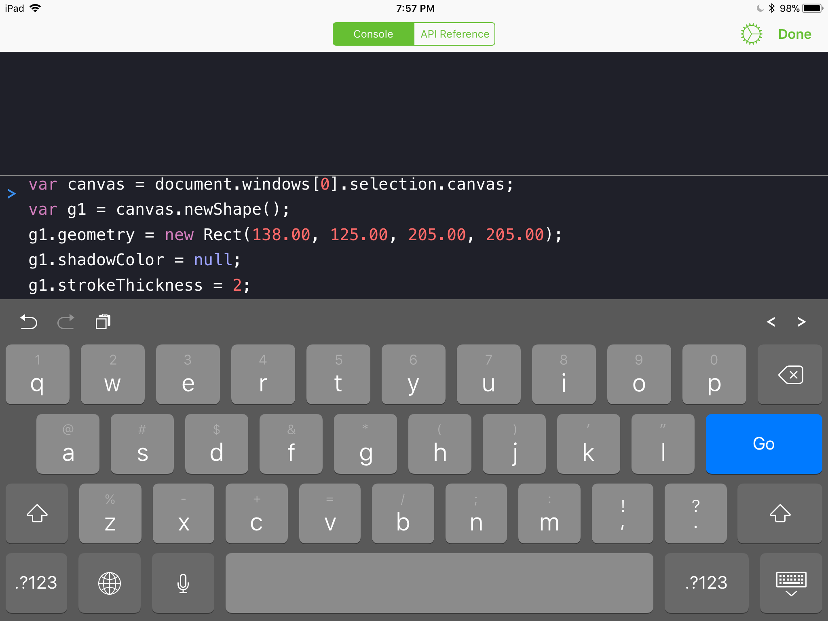Switch to right .?123 symbols key

point(706,583)
